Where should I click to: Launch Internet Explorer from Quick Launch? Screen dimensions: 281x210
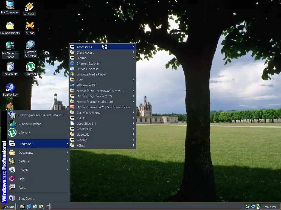(x=29, y=206)
